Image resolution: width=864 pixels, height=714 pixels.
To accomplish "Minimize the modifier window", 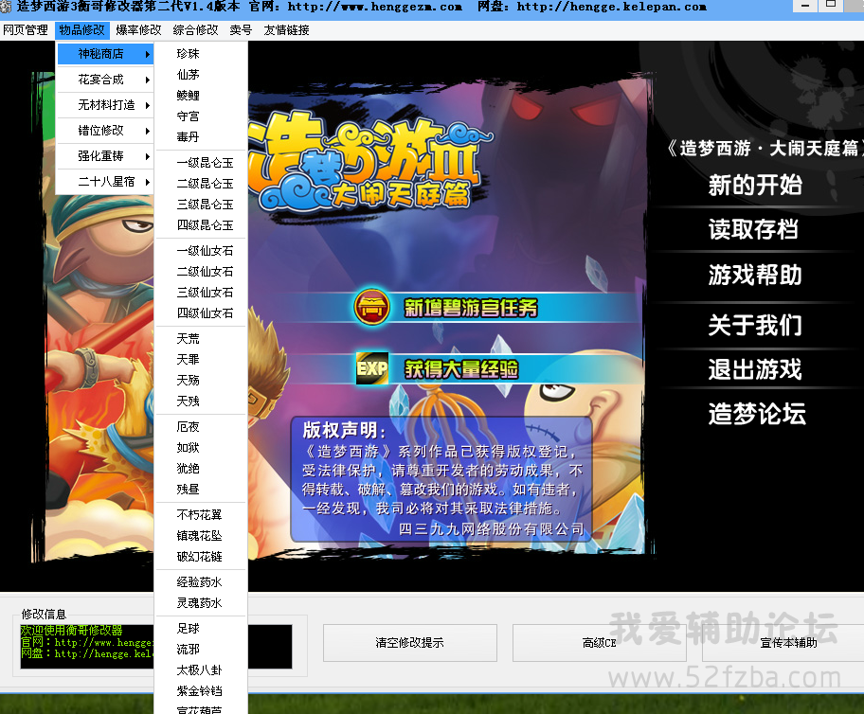I will coord(805,6).
